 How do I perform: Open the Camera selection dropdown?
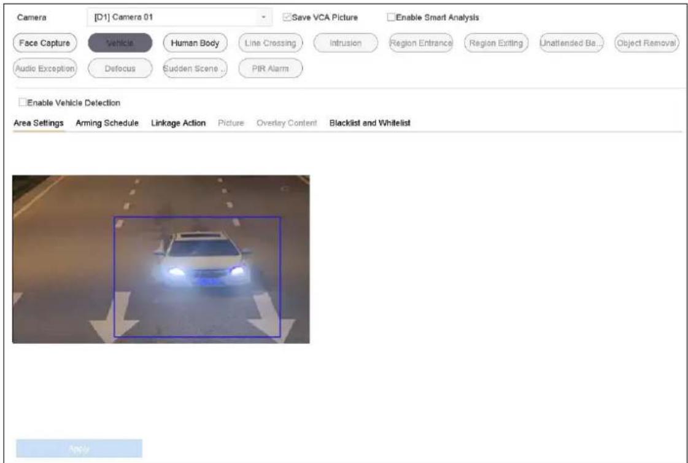179,18
